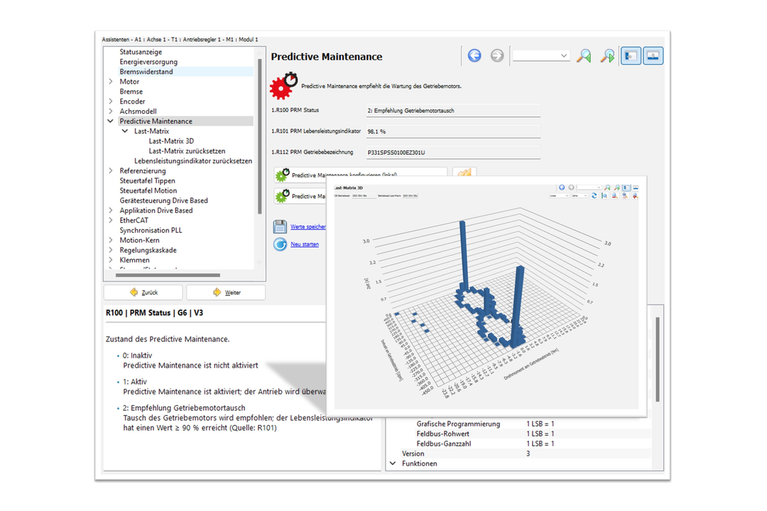
Task: Click the floppy disk save icon
Action: pos(280,226)
